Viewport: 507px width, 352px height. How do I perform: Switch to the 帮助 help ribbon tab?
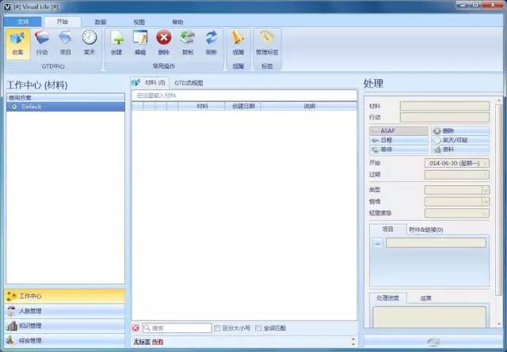177,22
